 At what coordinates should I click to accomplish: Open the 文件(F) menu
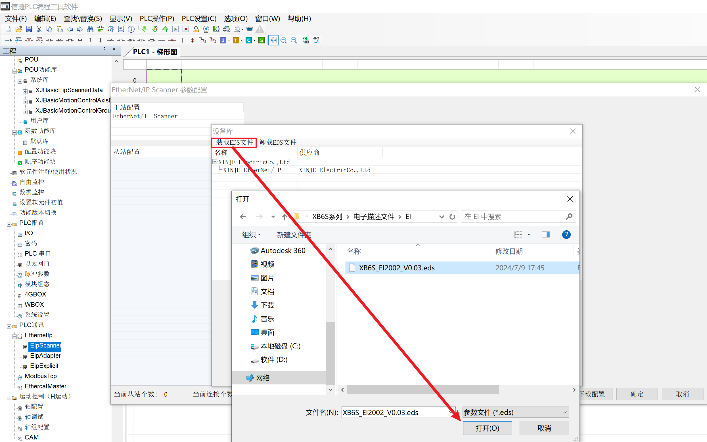[x=16, y=19]
